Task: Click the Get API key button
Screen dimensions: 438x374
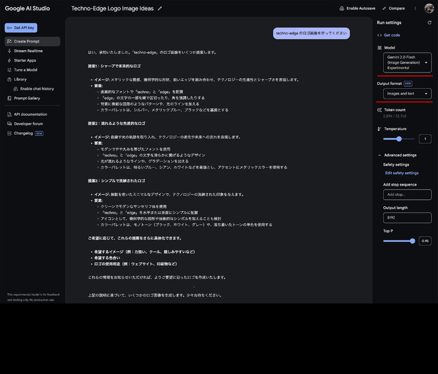Action: [21, 27]
